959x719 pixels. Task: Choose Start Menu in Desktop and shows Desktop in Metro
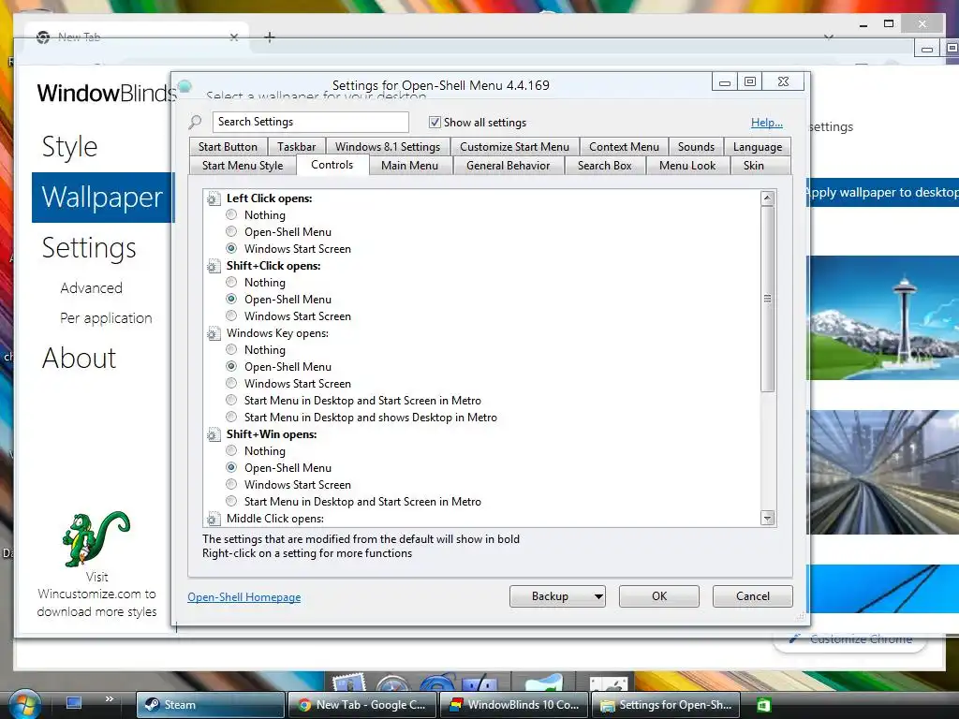coord(231,417)
